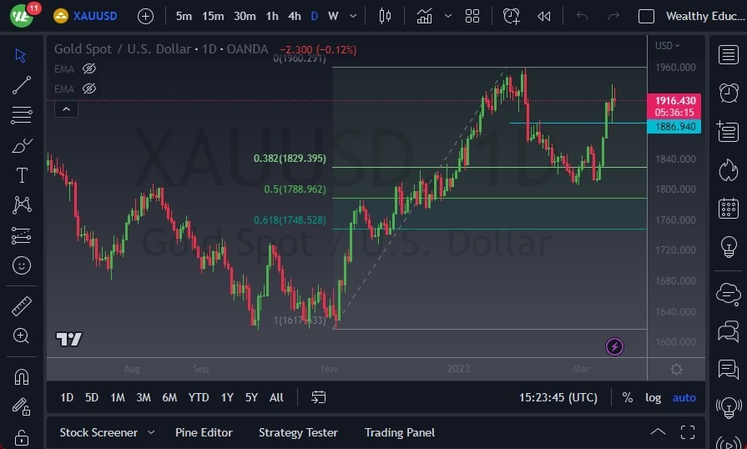
Task: Switch to 4h timeframe
Action: [x=295, y=16]
